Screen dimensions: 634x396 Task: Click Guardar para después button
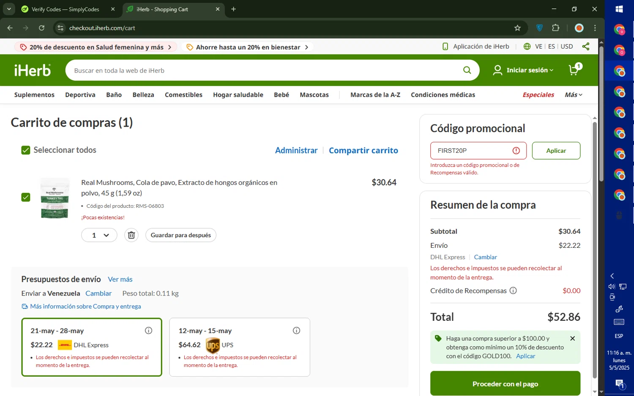(181, 235)
